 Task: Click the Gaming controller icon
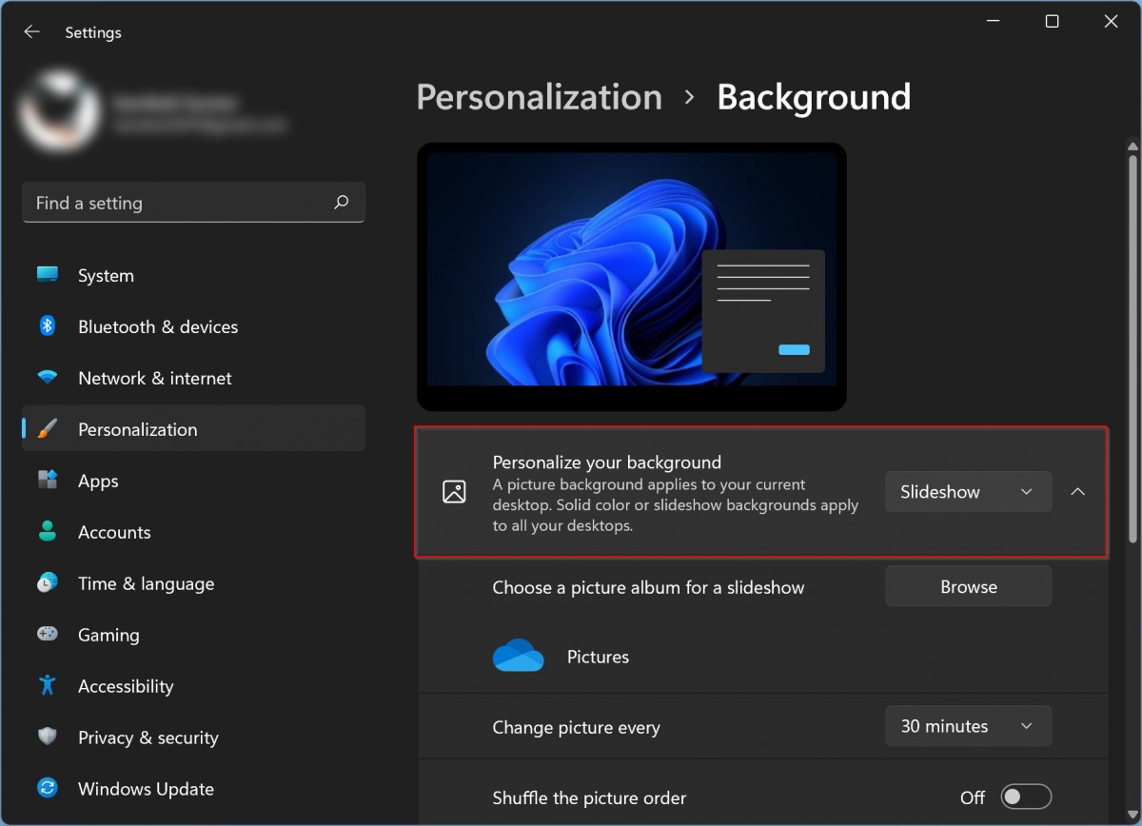point(48,634)
